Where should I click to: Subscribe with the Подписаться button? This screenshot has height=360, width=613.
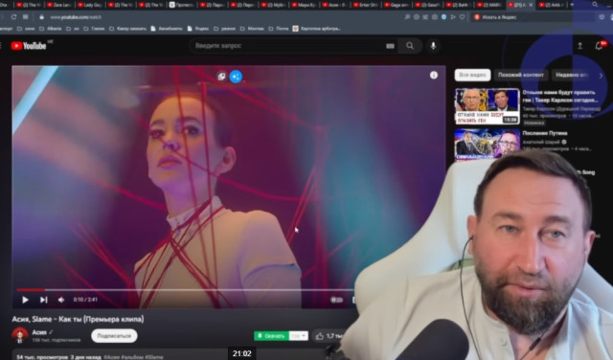pos(114,336)
